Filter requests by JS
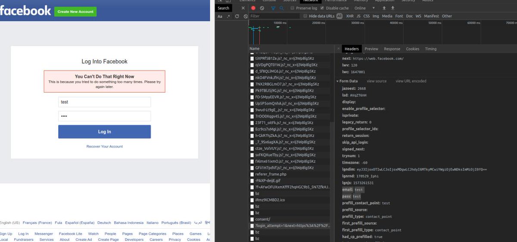Screen dimensions: 517x242 (358, 16)
